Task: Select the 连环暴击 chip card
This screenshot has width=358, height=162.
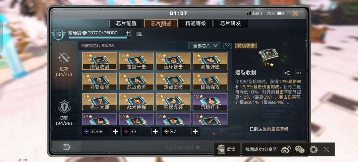Action: (x=173, y=61)
